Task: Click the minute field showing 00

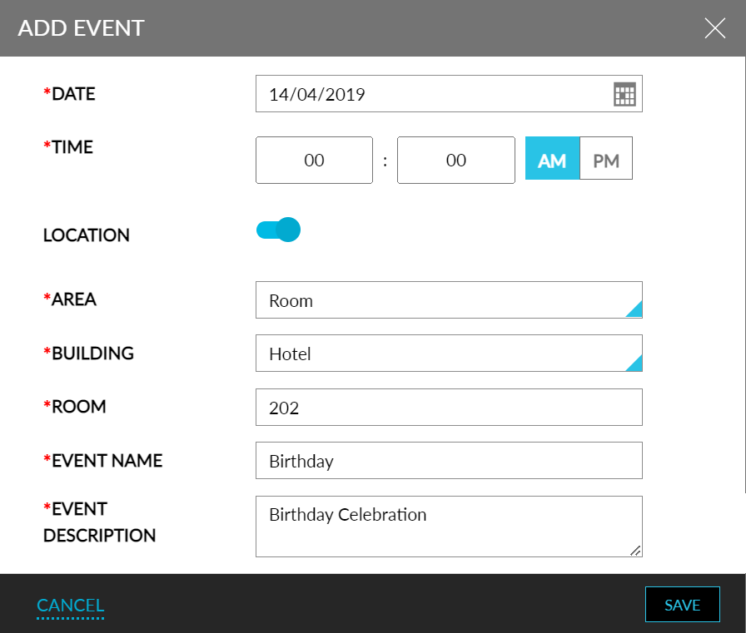Action: 455,160
